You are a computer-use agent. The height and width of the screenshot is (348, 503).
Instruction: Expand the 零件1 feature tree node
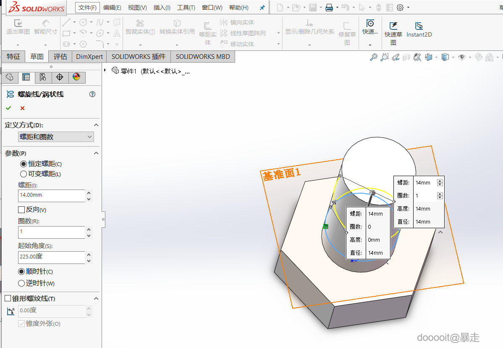coord(105,71)
